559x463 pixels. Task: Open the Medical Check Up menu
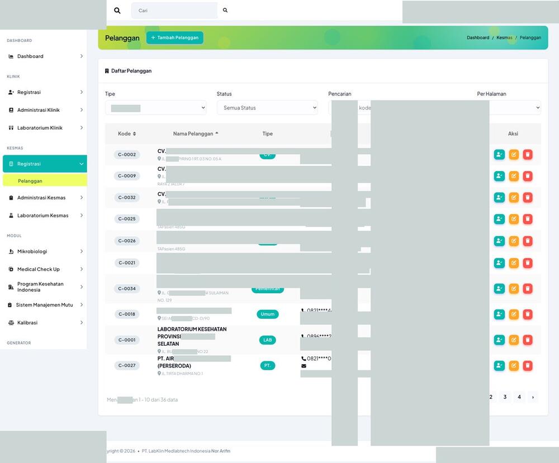pos(45,269)
